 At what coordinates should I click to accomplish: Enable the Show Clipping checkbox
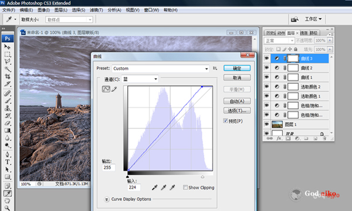[x=185, y=187]
